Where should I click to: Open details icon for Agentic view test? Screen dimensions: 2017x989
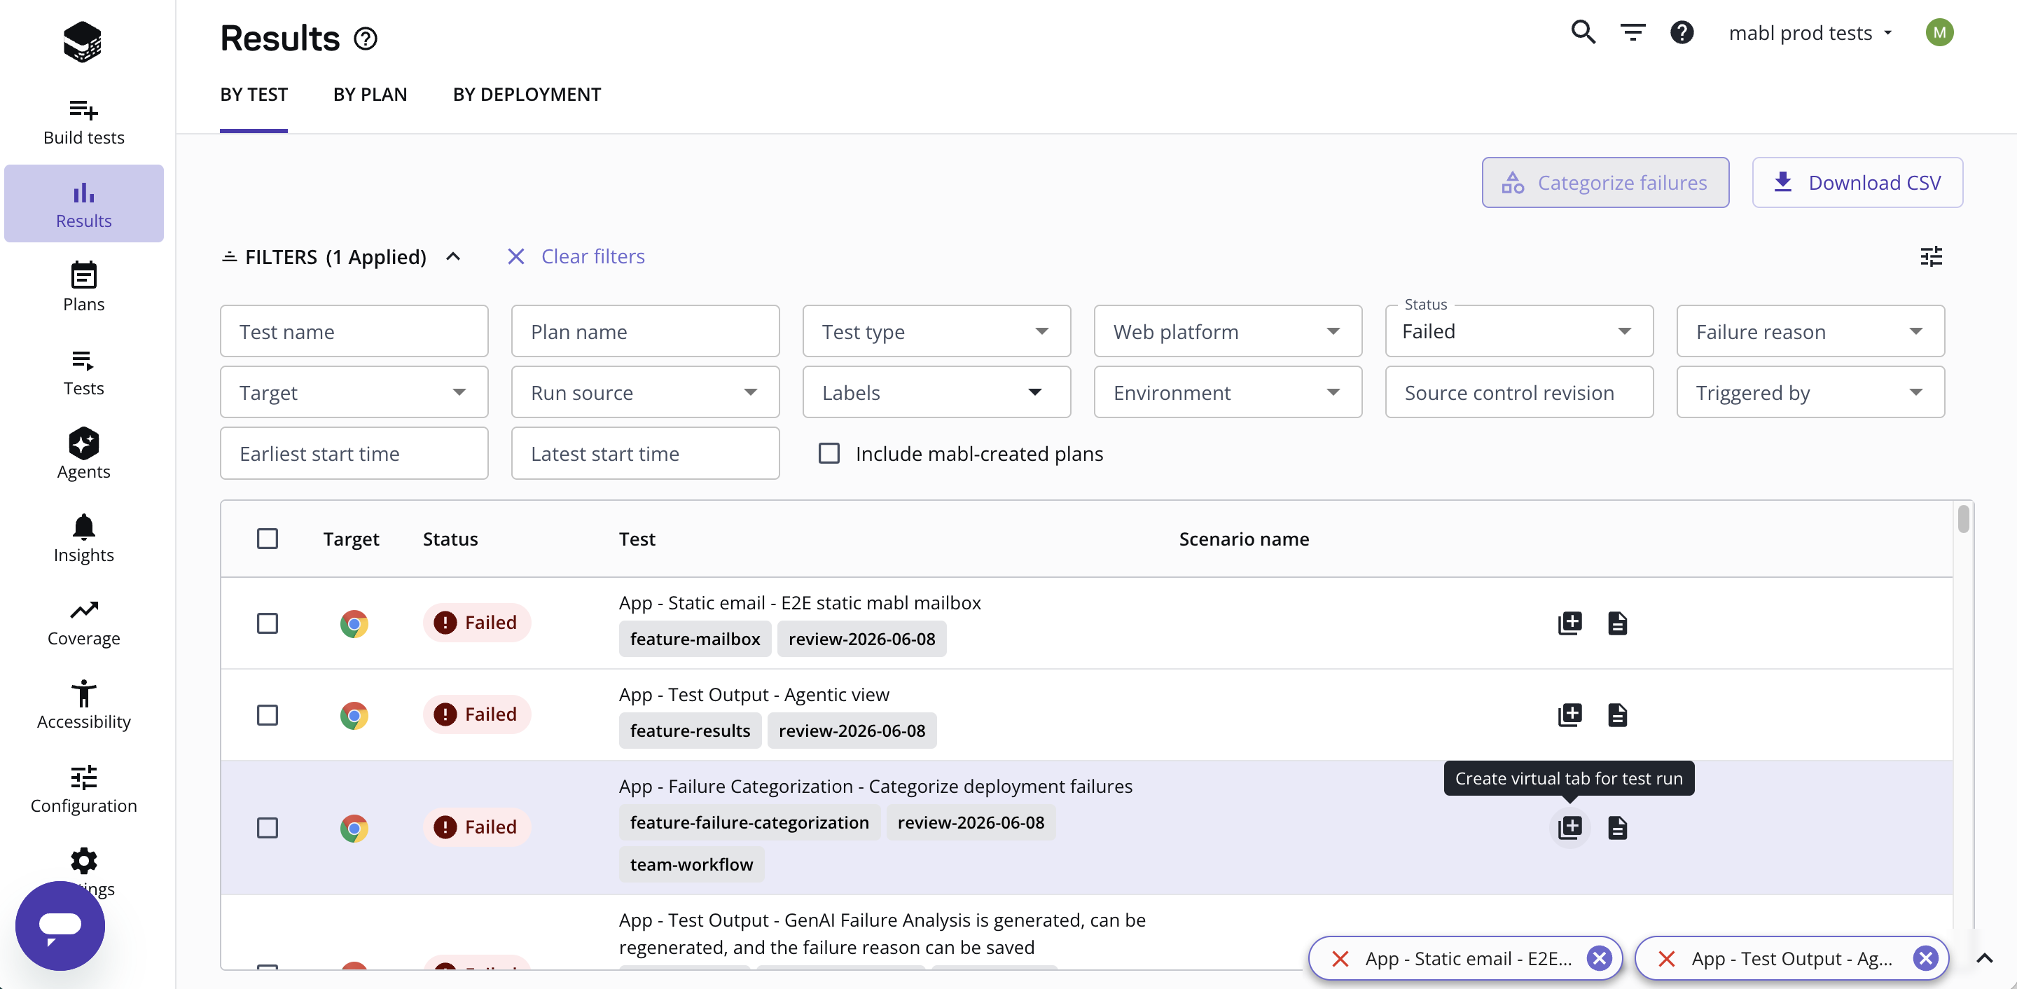(1618, 715)
